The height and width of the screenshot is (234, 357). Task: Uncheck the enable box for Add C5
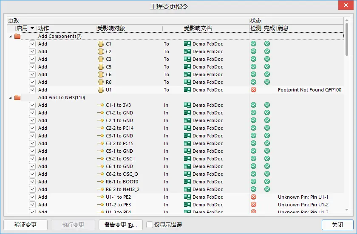click(x=32, y=67)
